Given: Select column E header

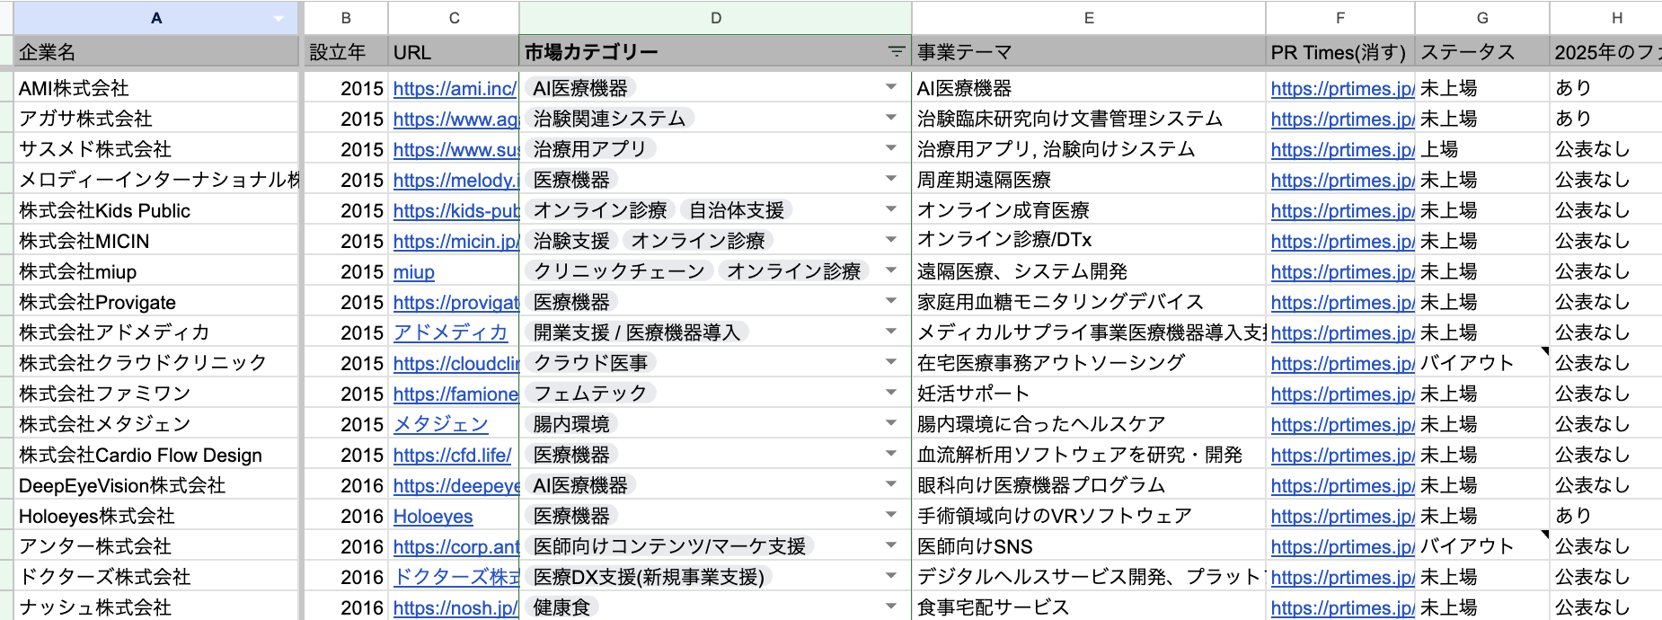Looking at the screenshot, I should pos(1088,18).
